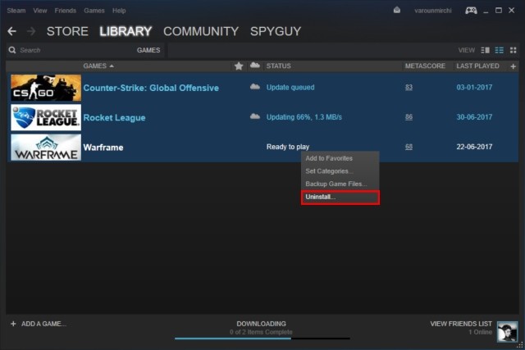Image resolution: width=525 pixels, height=350 pixels.
Task: Click Update queued status text
Action: (290, 88)
